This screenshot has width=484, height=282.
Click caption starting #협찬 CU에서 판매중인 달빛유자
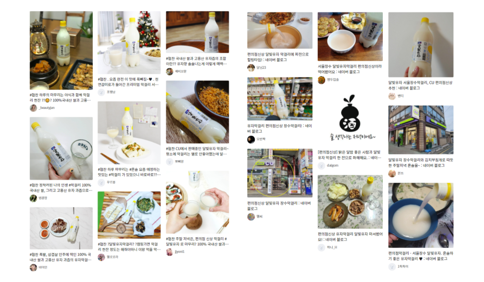click(197, 151)
